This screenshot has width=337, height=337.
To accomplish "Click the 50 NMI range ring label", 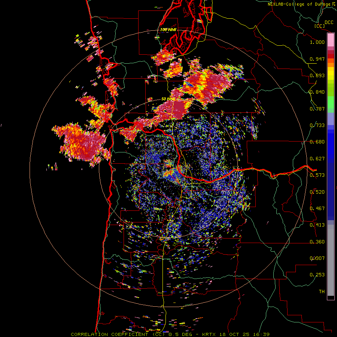I will coord(168,99).
